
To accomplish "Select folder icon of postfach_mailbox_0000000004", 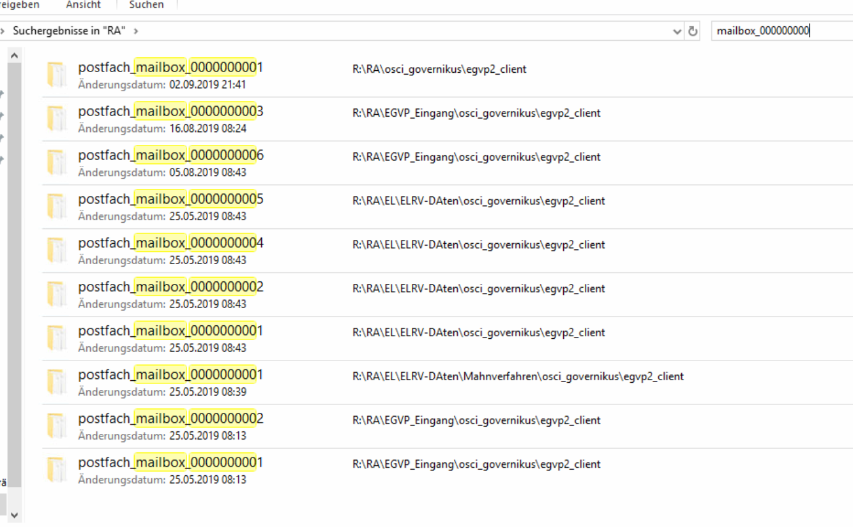I will point(57,251).
